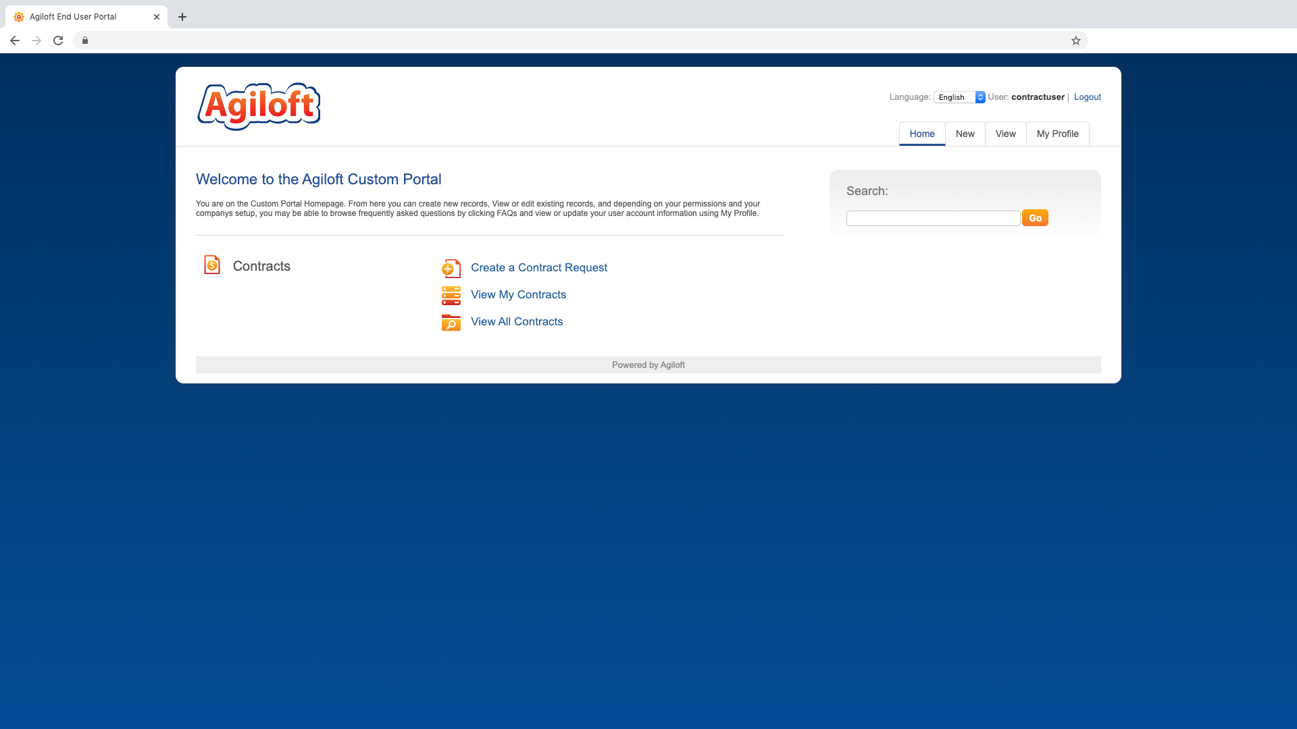
Task: Click the Logout link
Action: pyautogui.click(x=1087, y=97)
